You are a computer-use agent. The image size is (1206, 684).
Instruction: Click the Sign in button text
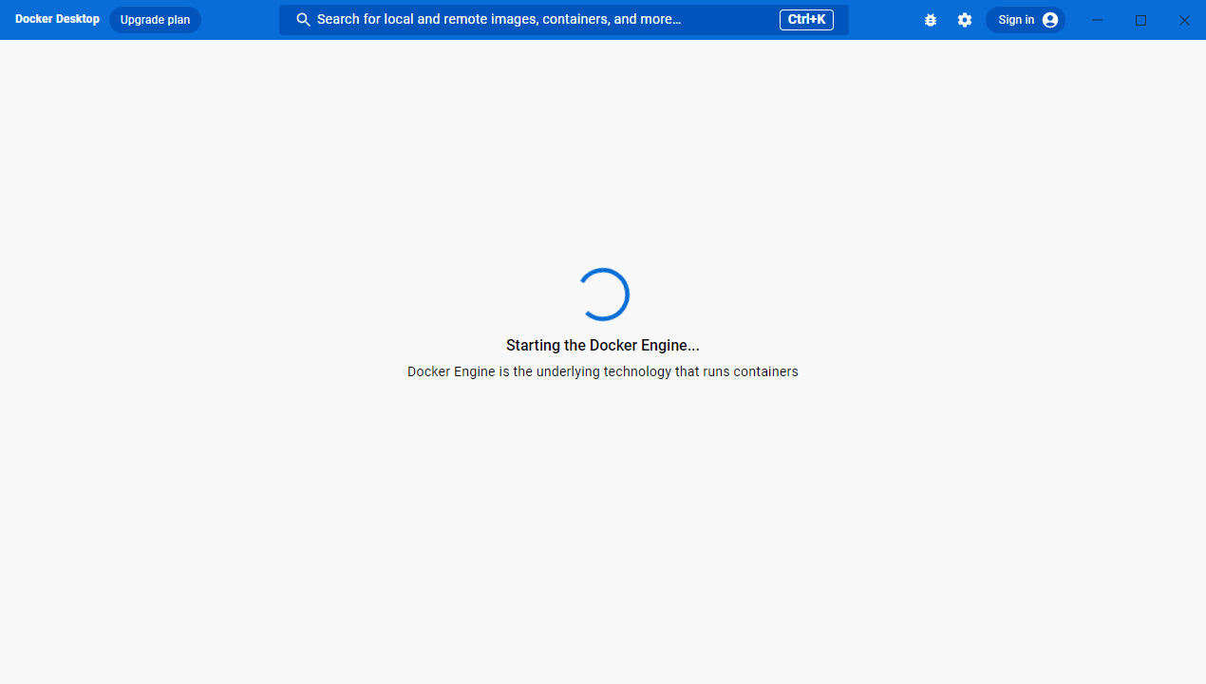point(1016,20)
